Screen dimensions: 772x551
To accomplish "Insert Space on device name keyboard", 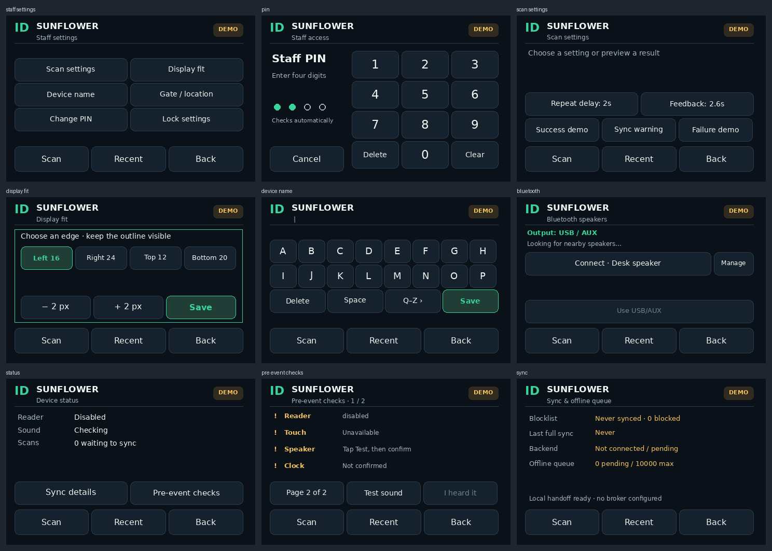I will click(355, 301).
